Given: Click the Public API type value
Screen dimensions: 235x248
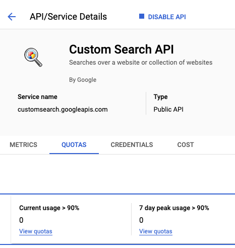Looking at the screenshot, I should click(168, 110).
